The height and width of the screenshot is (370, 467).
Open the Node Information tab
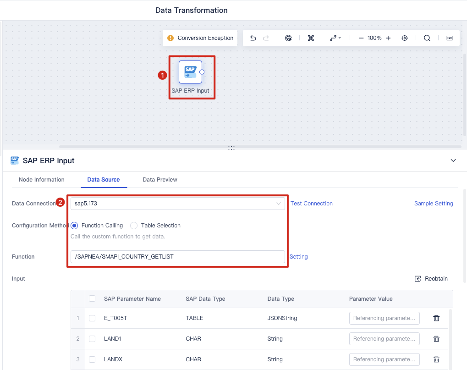[41, 179]
